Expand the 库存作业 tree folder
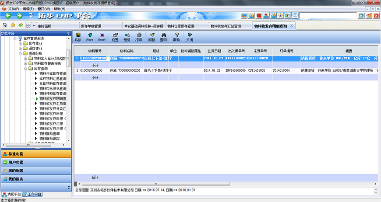This screenshot has height=202, width=381. (20, 44)
